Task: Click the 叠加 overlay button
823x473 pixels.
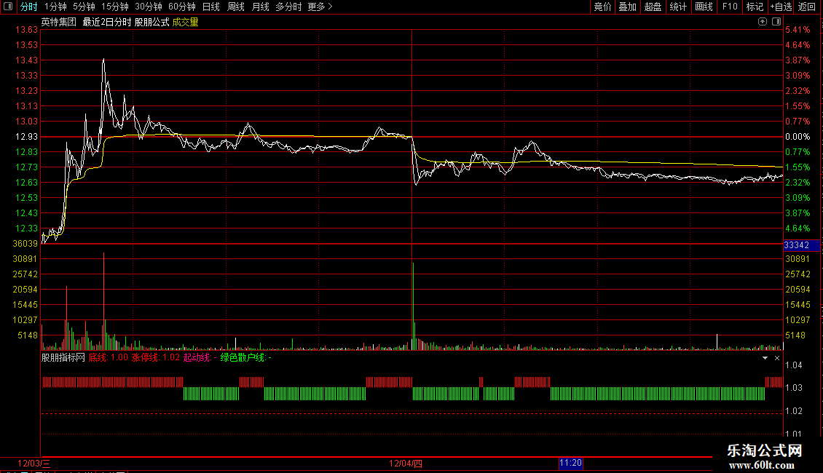Action: point(627,7)
